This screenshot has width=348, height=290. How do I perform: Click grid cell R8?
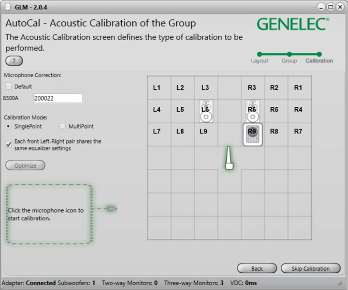(x=276, y=134)
